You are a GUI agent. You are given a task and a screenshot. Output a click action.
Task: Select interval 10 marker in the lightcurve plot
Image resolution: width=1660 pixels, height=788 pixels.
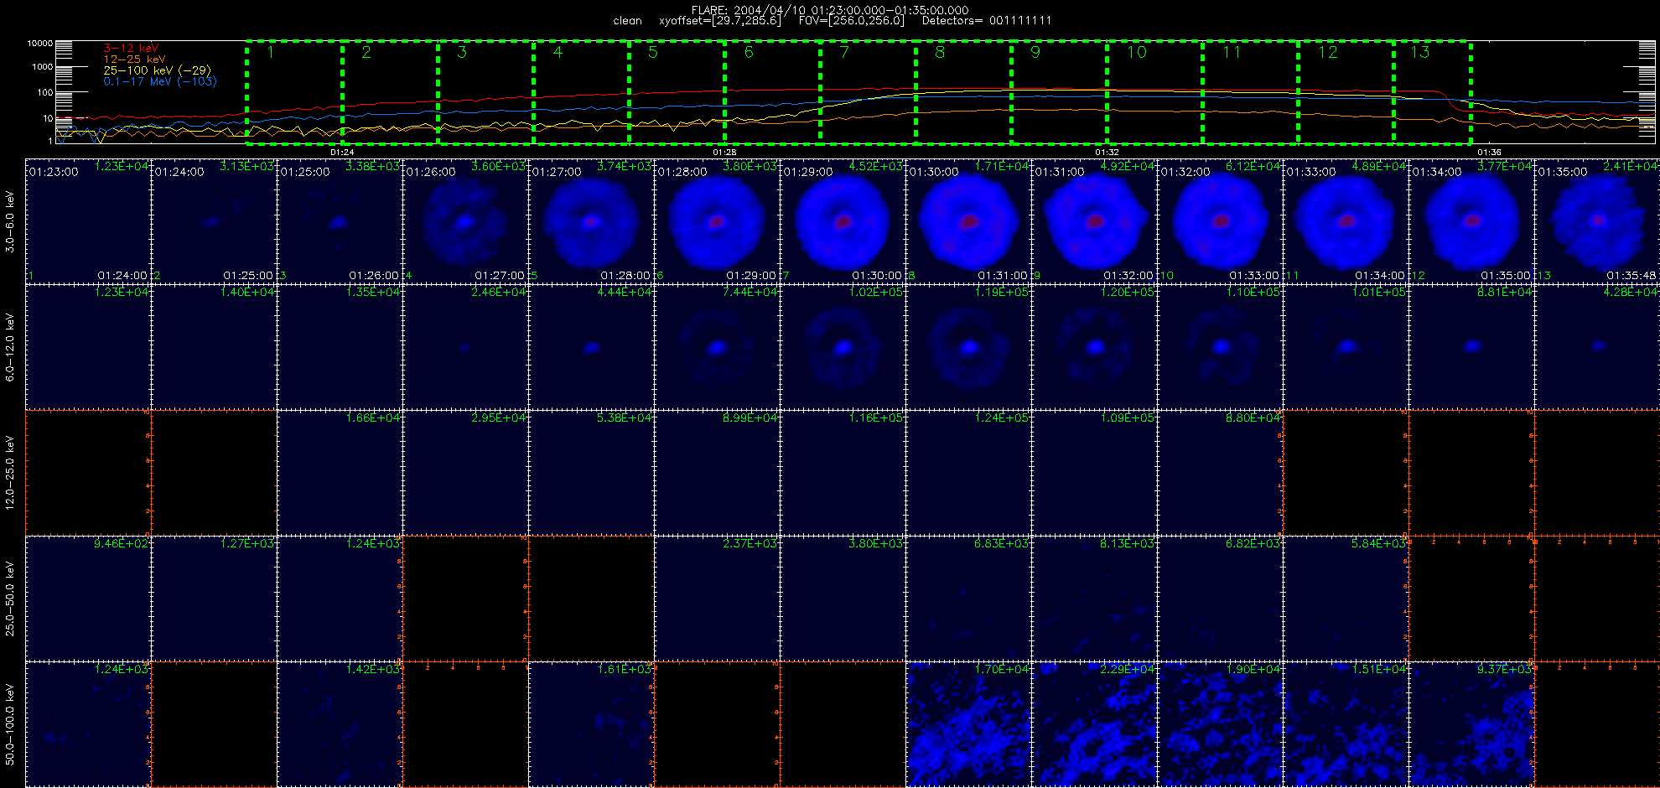[1136, 52]
